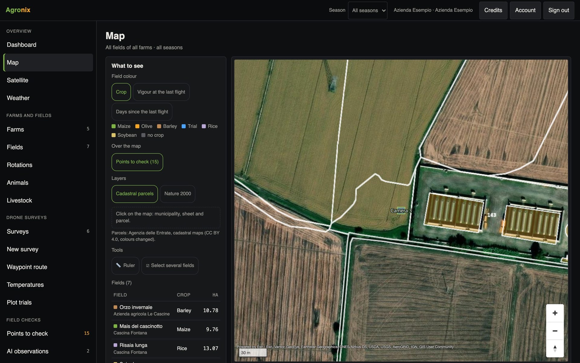Start a New survey
The width and height of the screenshot is (580, 363).
[x=48, y=249]
